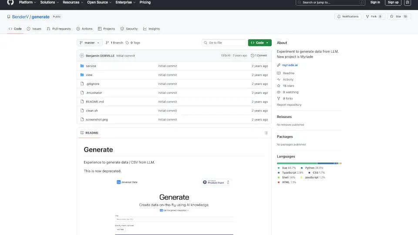Click the commit history clock icon

click(252, 55)
